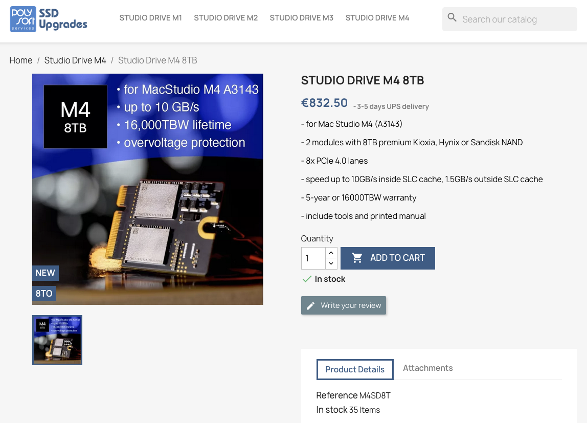Click 5-year or 16000TBW warranty line
This screenshot has width=587, height=423.
[x=358, y=197]
